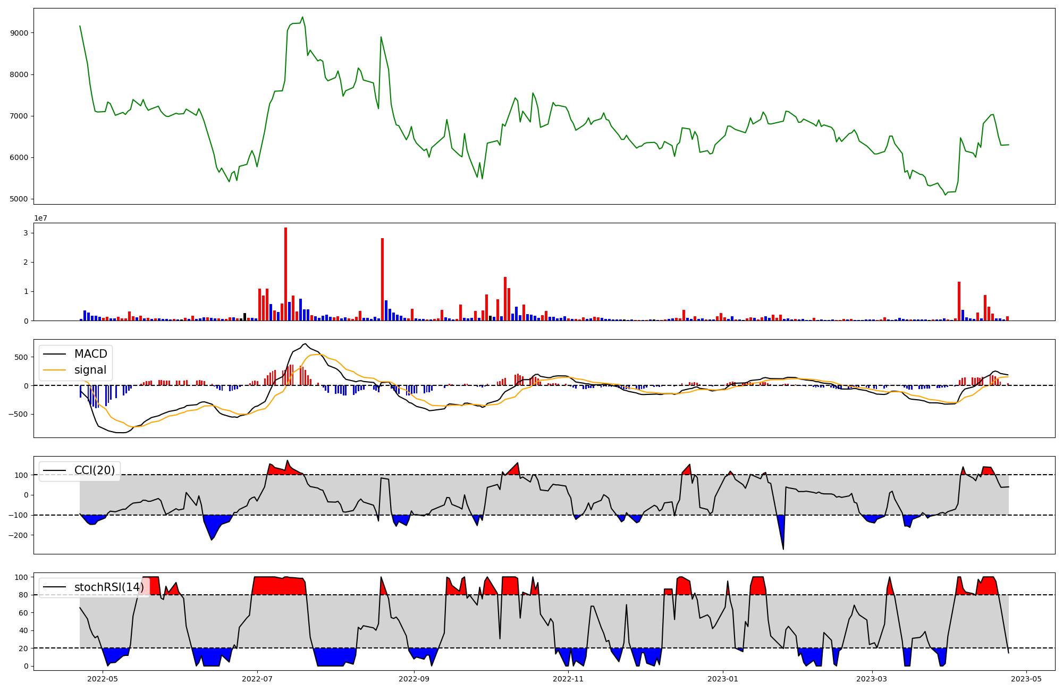Click the 2023-01 x-axis date label
The image size is (1063, 691).
723,679
